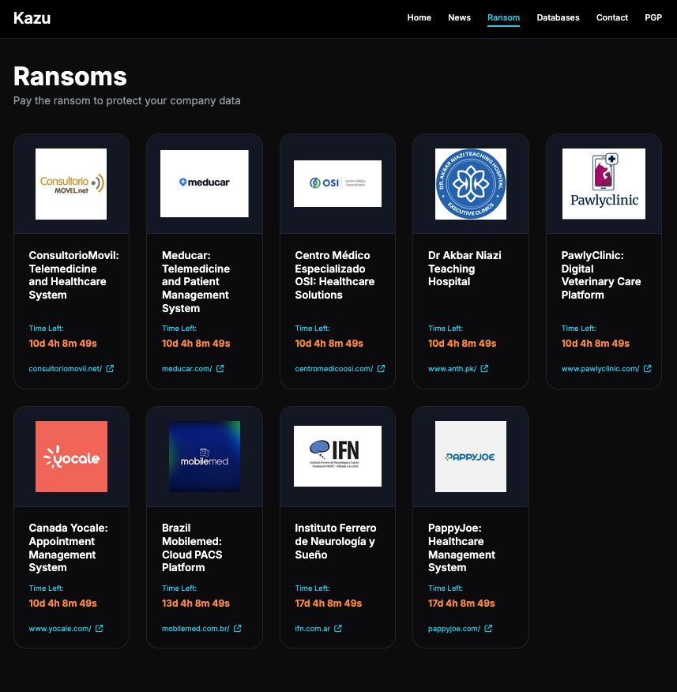Open external link icon beside www.yocale.com/

click(x=100, y=629)
